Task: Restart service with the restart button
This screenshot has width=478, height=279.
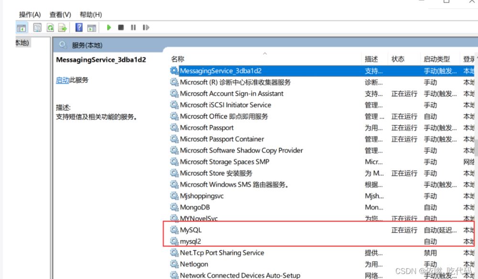Action: pyautogui.click(x=146, y=27)
